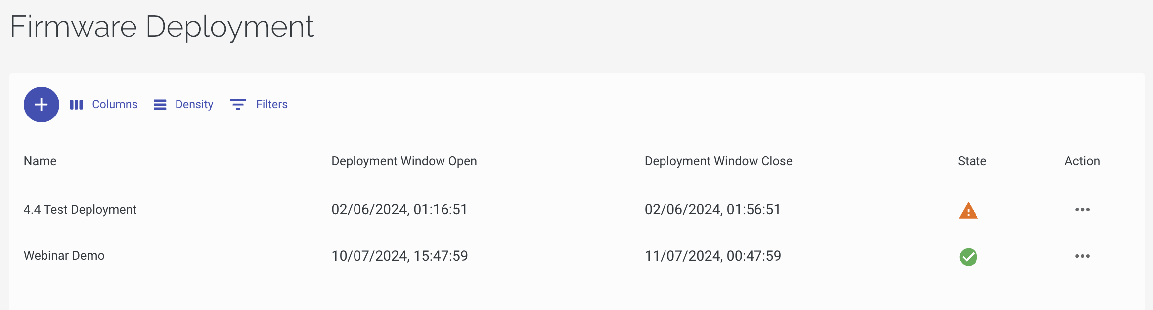Click close time 11/07/2024, 00:47:59 cell

[713, 256]
